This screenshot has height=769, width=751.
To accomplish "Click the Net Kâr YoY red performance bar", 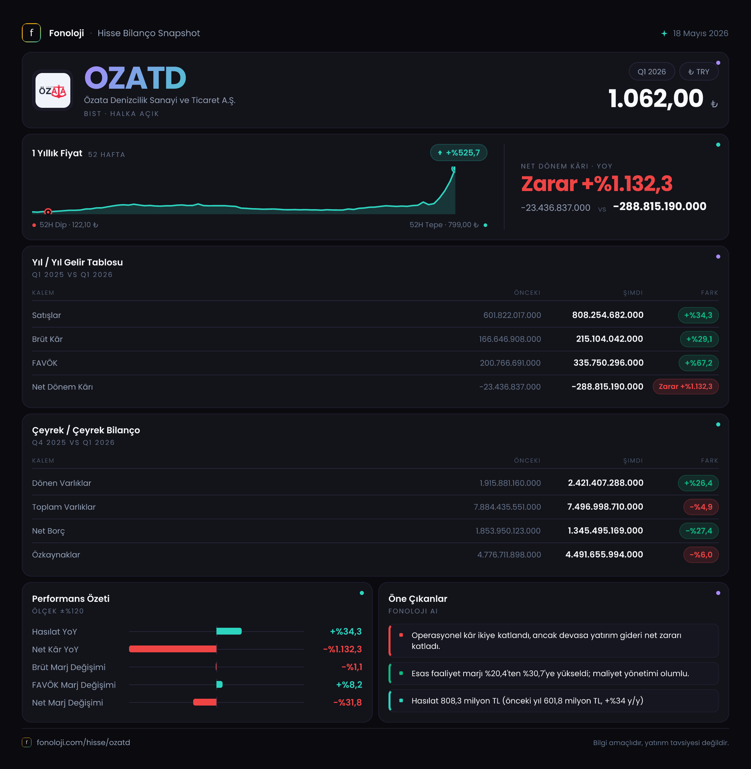I will 173,649.
